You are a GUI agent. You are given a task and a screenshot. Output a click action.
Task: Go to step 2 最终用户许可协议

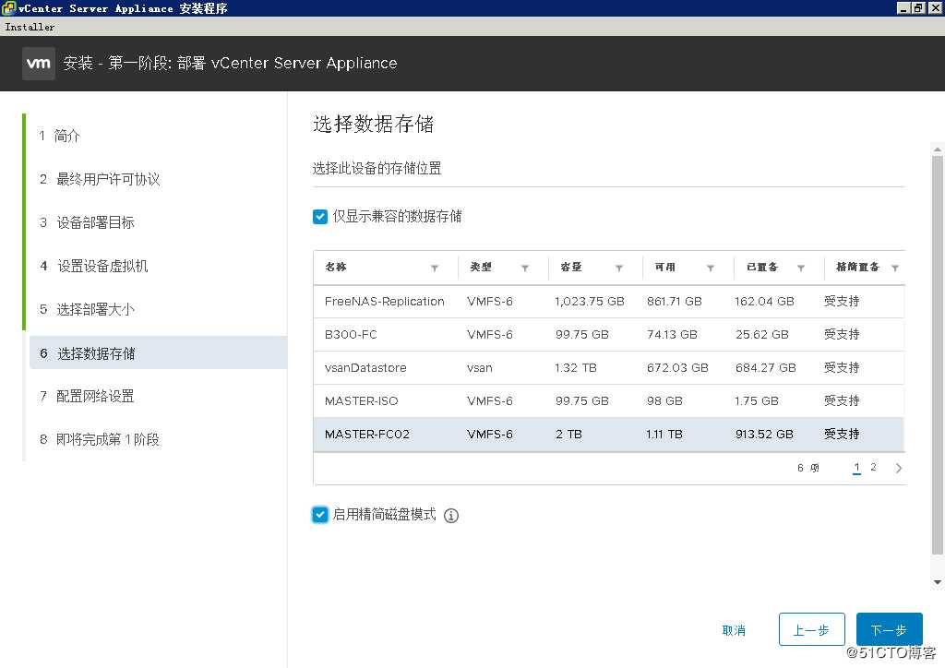[100, 179]
